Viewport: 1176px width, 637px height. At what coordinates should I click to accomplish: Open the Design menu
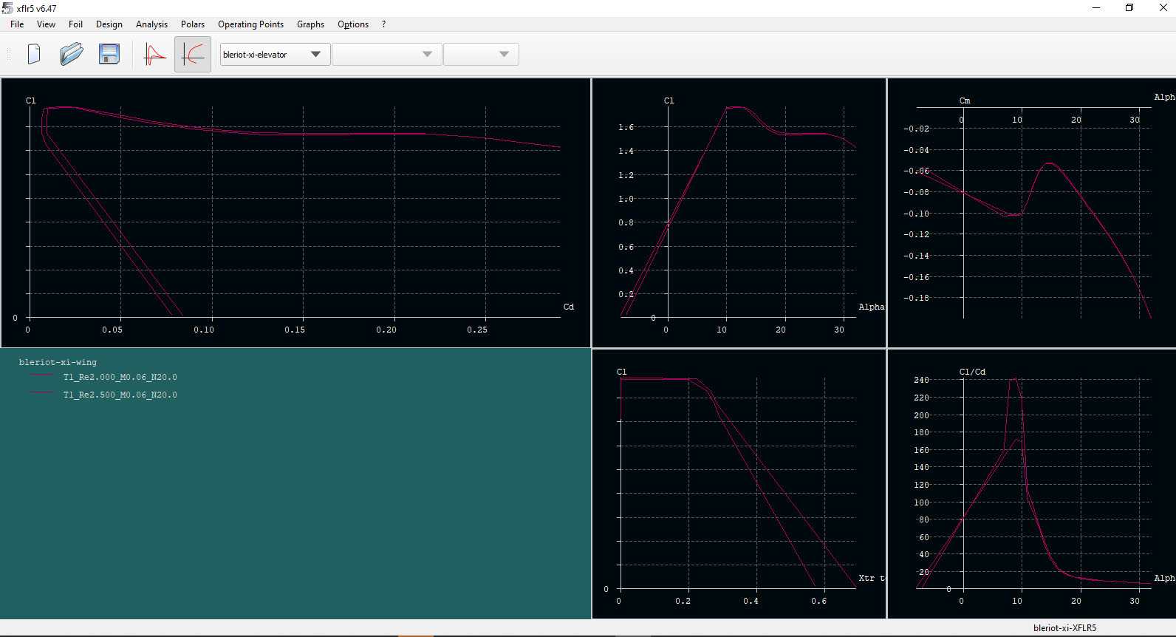click(x=109, y=24)
